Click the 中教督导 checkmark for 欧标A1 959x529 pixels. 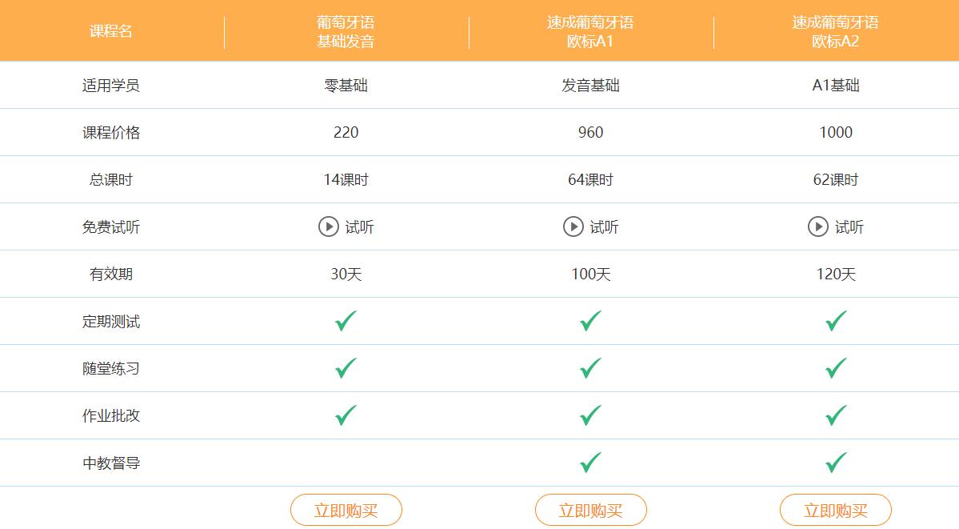coord(588,462)
